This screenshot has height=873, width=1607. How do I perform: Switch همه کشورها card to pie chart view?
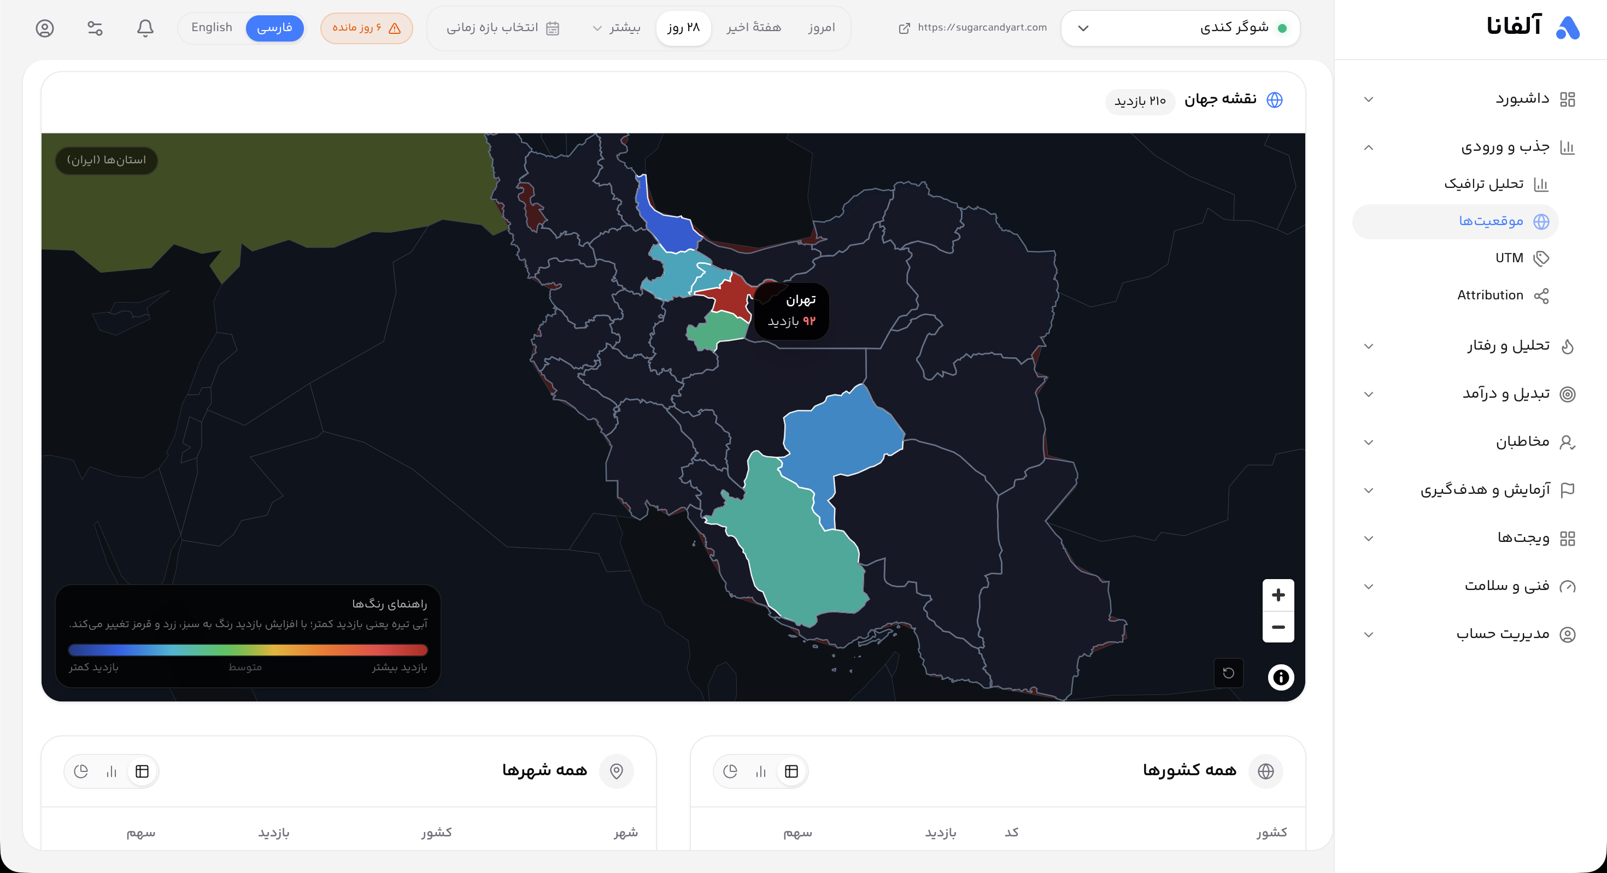point(730,771)
